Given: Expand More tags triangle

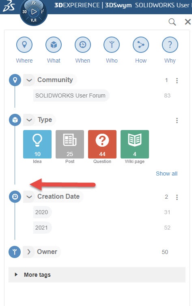Looking at the screenshot, I should (x=16, y=275).
